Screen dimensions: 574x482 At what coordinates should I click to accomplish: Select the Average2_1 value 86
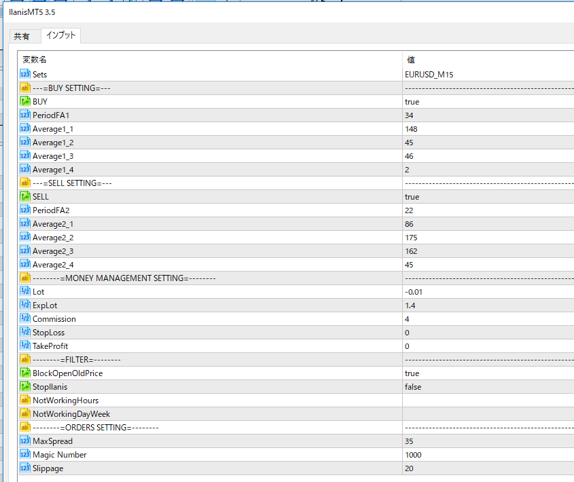(409, 224)
